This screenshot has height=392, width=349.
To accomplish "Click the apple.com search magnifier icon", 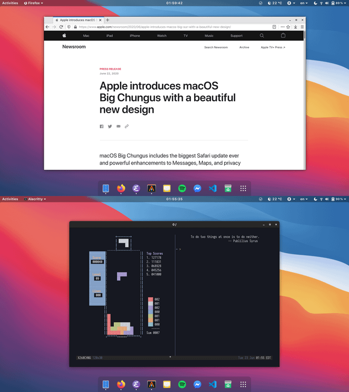I will click(x=262, y=35).
